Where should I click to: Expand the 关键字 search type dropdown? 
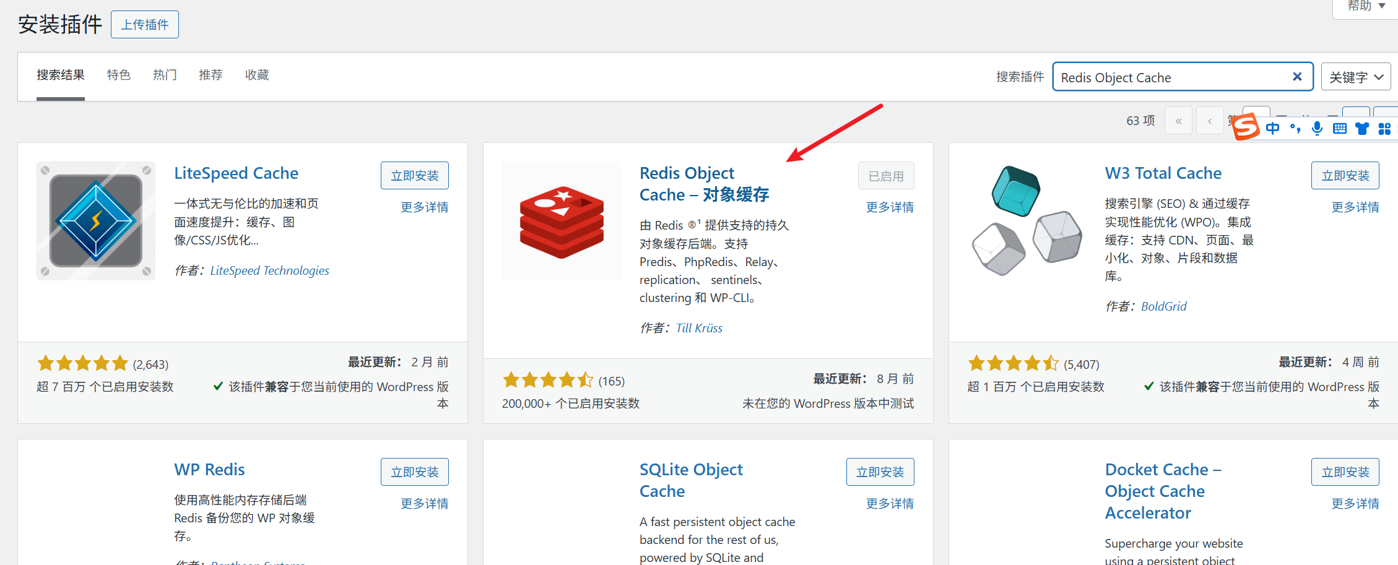[1355, 77]
